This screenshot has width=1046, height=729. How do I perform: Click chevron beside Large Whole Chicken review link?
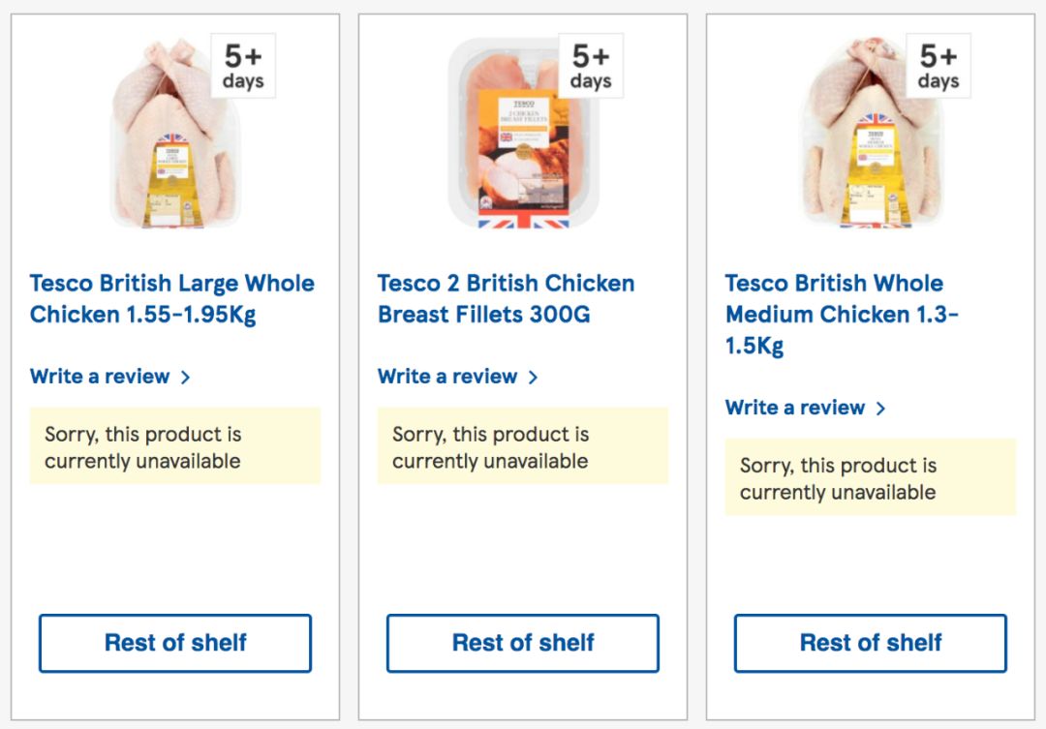(185, 378)
